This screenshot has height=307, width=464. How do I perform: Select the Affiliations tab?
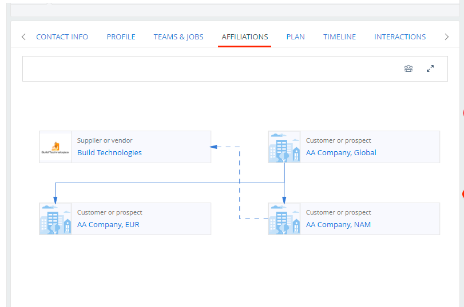pyautogui.click(x=245, y=37)
